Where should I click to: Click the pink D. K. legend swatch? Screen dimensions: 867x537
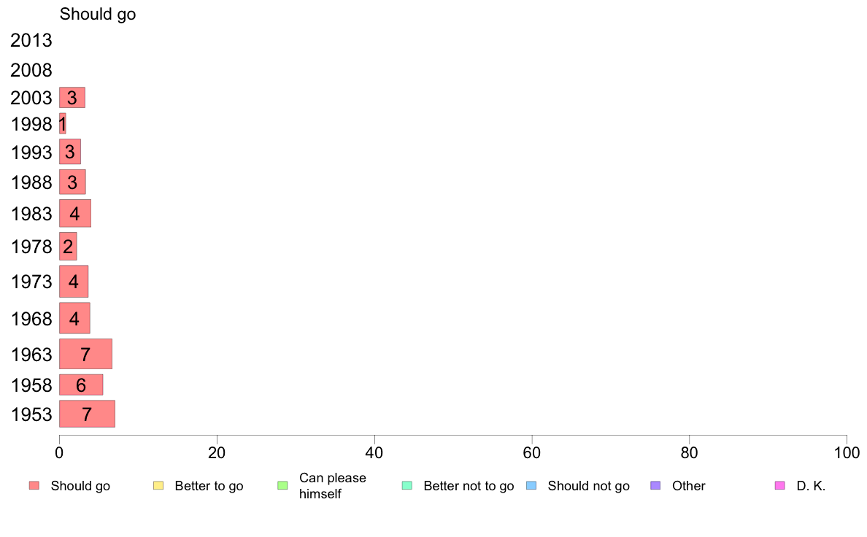tap(779, 486)
